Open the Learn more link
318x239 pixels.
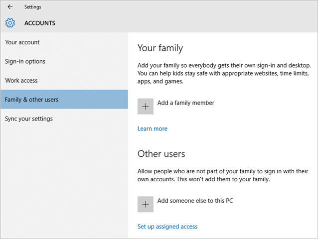pos(153,128)
